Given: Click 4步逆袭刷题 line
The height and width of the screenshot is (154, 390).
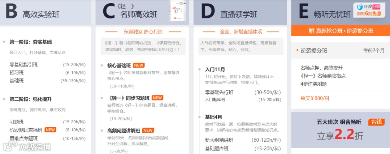Looking at the screenshot, I should coord(313,84).
